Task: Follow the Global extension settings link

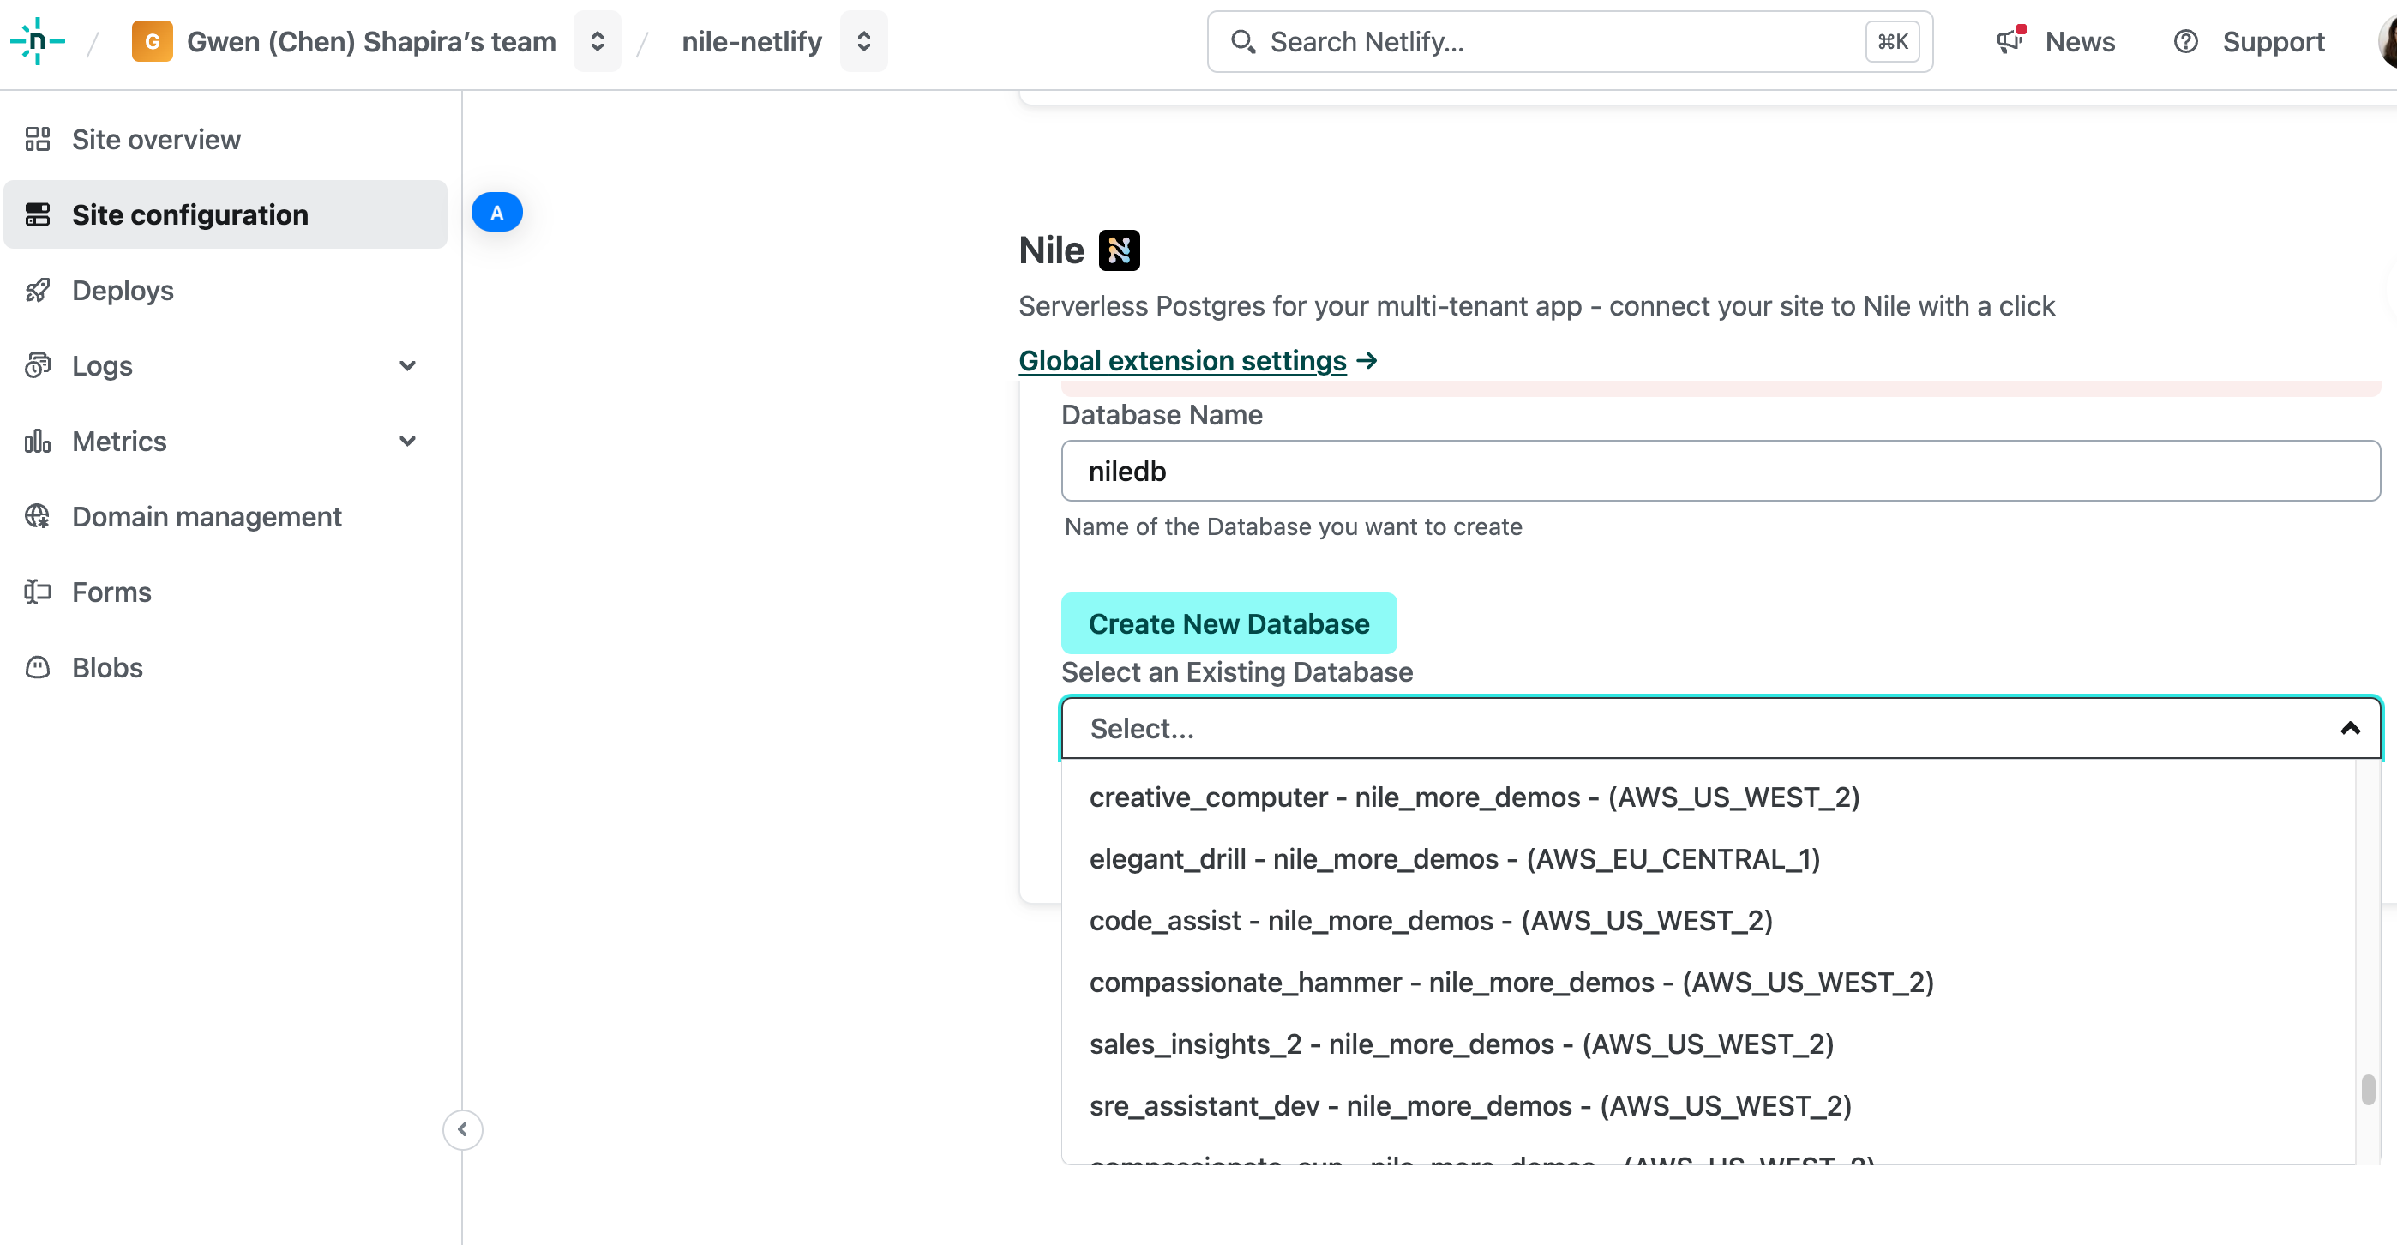Action: 1181,360
